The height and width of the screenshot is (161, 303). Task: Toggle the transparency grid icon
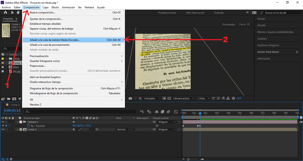pos(169,98)
